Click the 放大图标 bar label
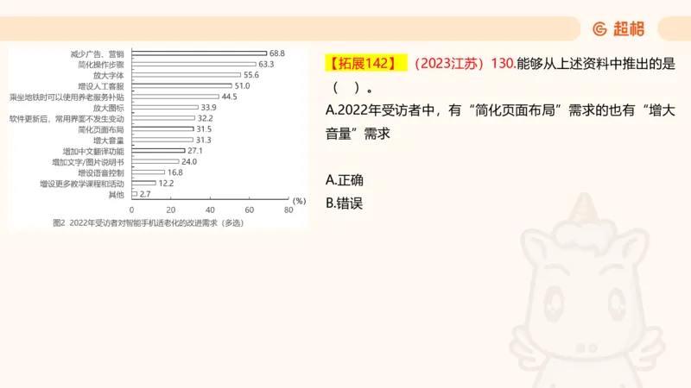This screenshot has height=388, width=691. 109,108
